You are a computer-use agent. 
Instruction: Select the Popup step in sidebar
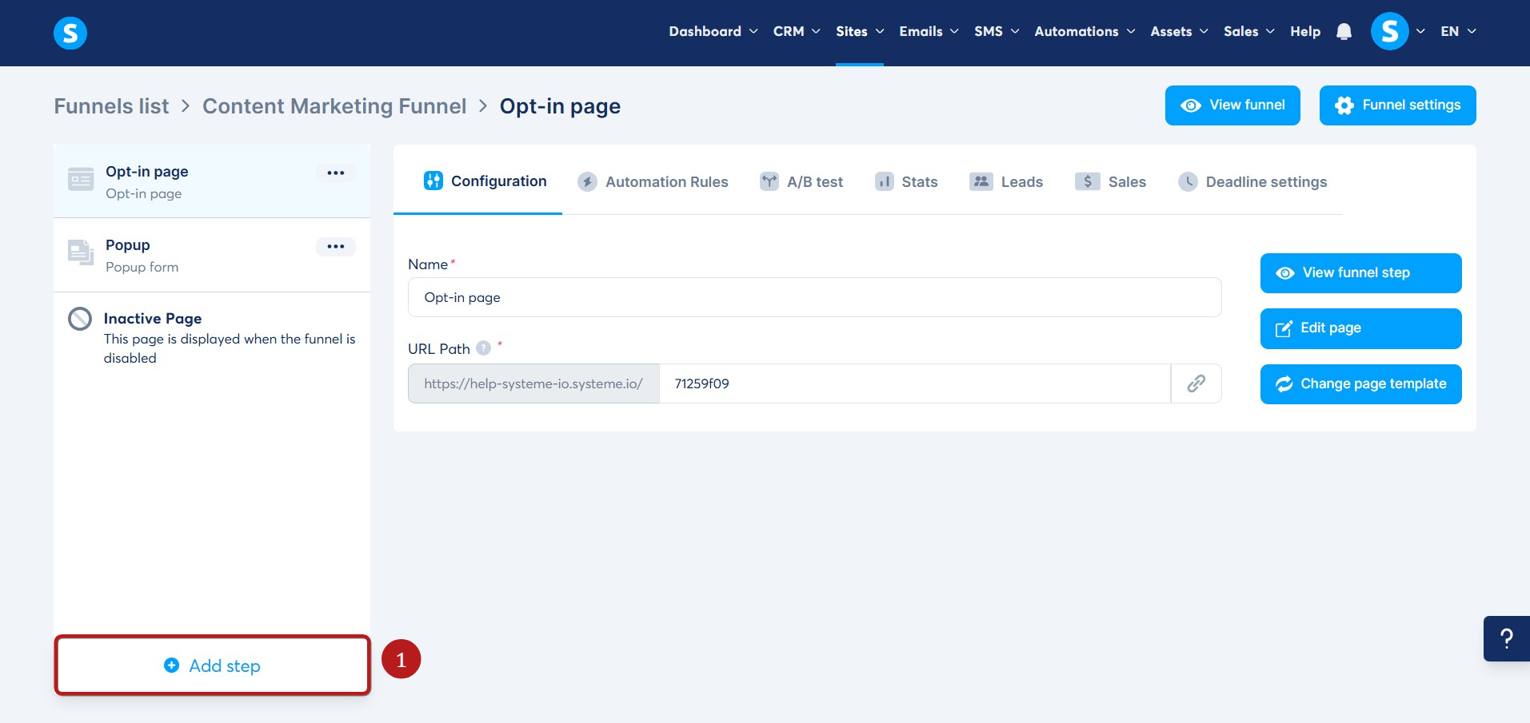tap(212, 256)
